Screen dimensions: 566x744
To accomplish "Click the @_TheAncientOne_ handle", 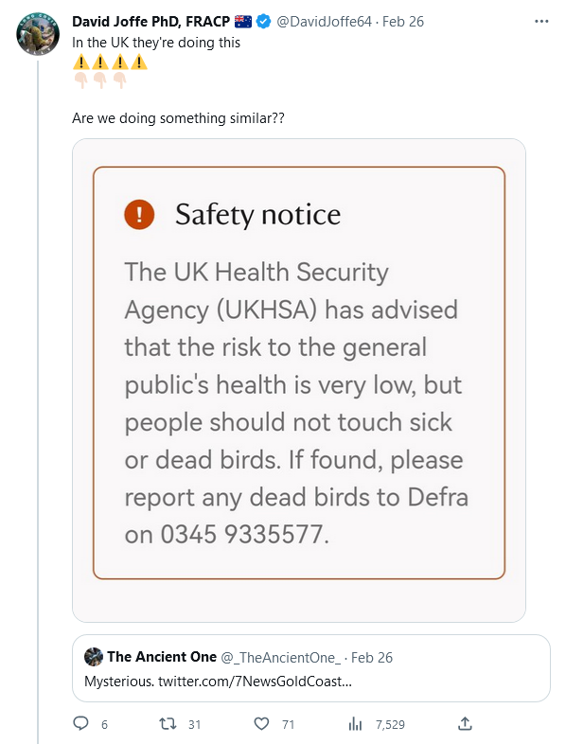I will [281, 657].
